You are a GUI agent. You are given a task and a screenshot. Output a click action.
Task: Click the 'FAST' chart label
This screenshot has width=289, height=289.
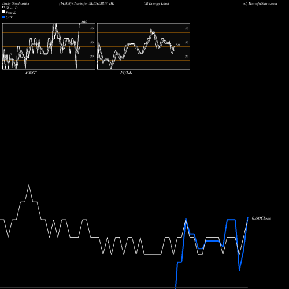(31, 73)
